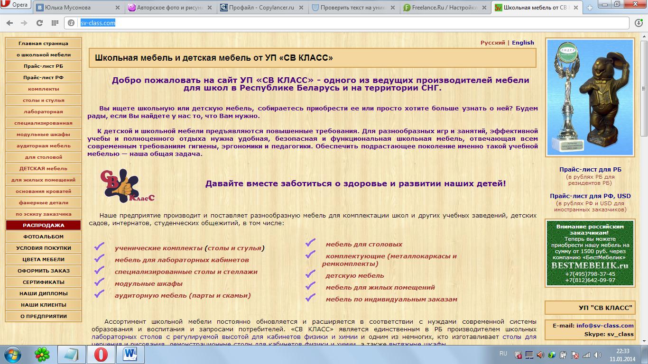Open the Speed Dial grid icon

pyautogui.click(x=55, y=23)
